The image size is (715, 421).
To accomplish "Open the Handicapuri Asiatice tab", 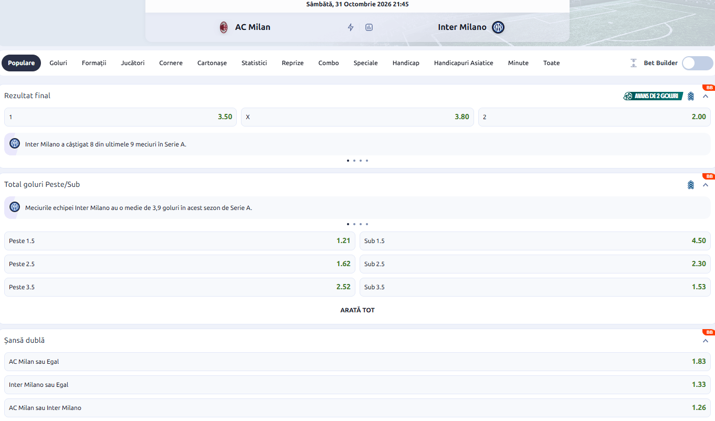I will pos(464,63).
